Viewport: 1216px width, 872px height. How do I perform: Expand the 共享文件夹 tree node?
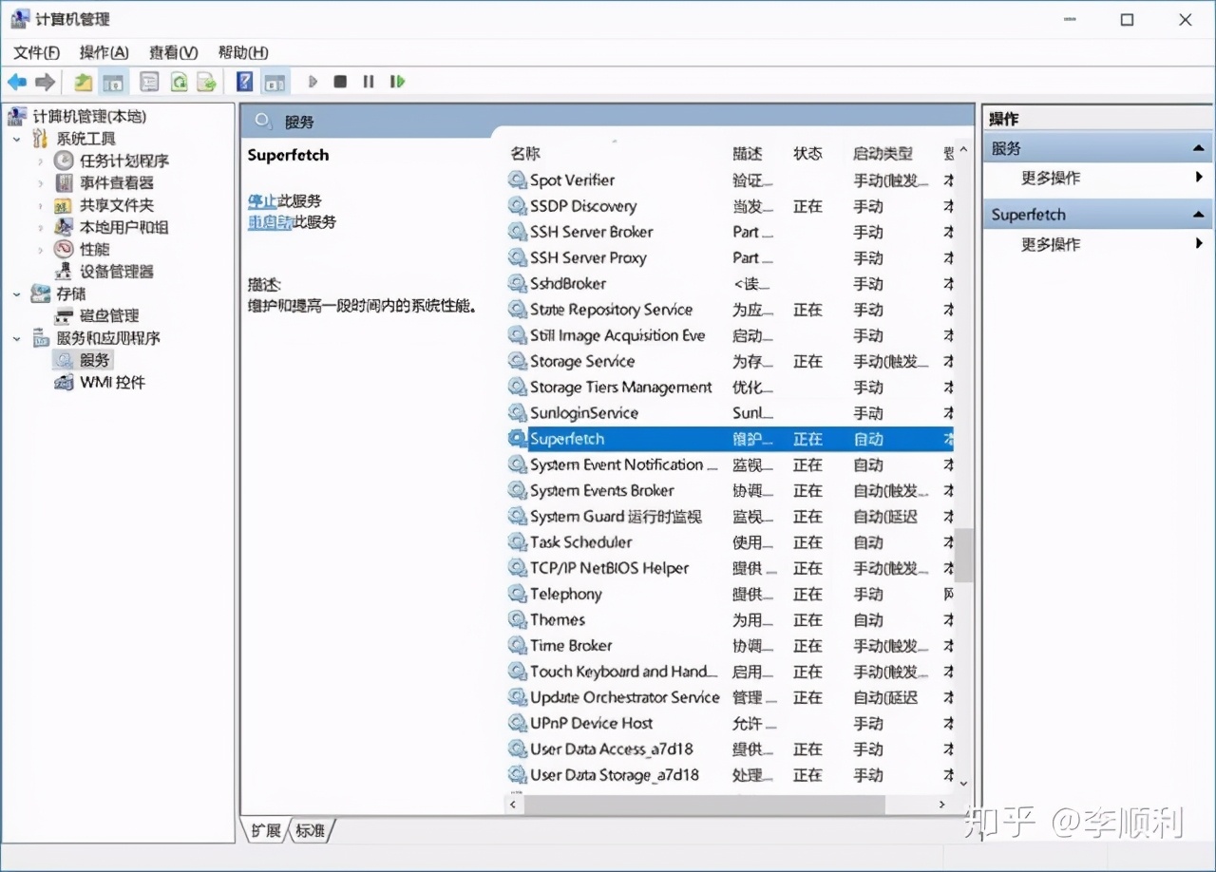click(40, 205)
